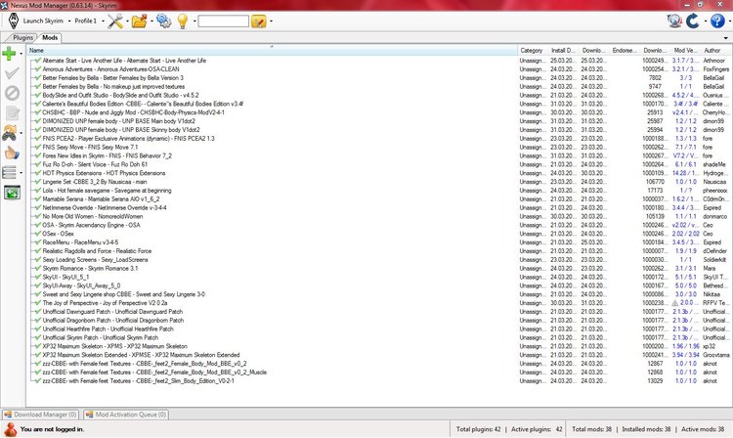Select the OSex - OSex mod row

coord(379,234)
